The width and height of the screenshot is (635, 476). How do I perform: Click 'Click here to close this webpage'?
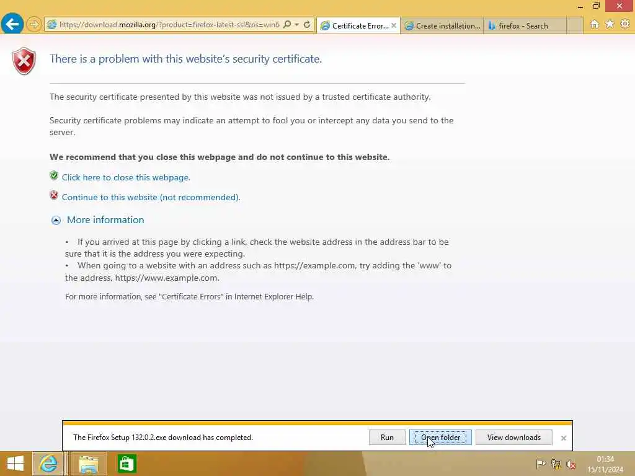click(x=126, y=177)
